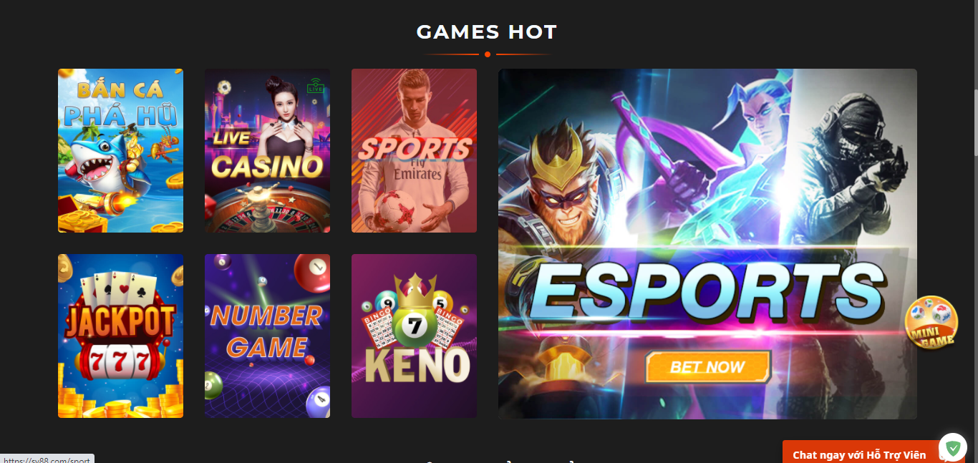
Task: Open the Jackpot 777 game tile
Action: (120, 336)
